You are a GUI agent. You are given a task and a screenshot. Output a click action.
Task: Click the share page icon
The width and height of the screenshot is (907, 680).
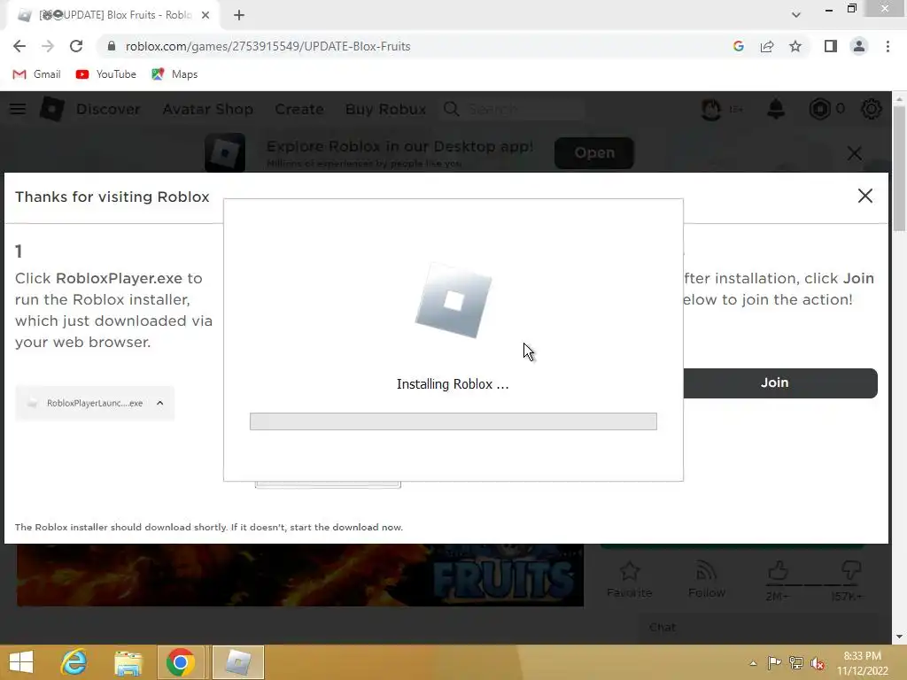(767, 46)
